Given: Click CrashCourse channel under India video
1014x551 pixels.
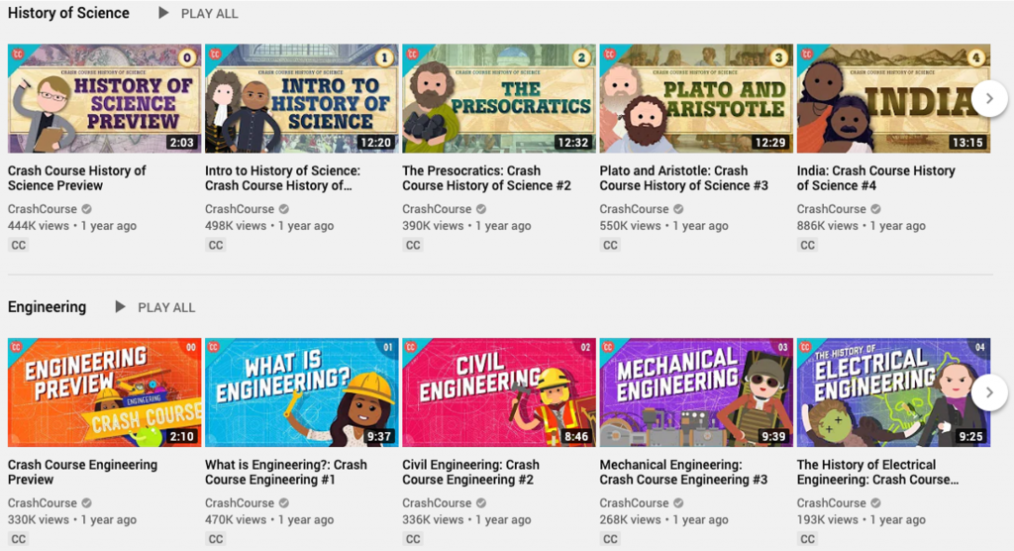Looking at the screenshot, I should coord(831,209).
